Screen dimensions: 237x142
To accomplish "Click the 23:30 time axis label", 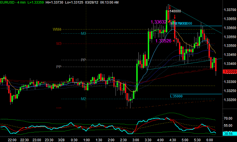I will [49, 140].
